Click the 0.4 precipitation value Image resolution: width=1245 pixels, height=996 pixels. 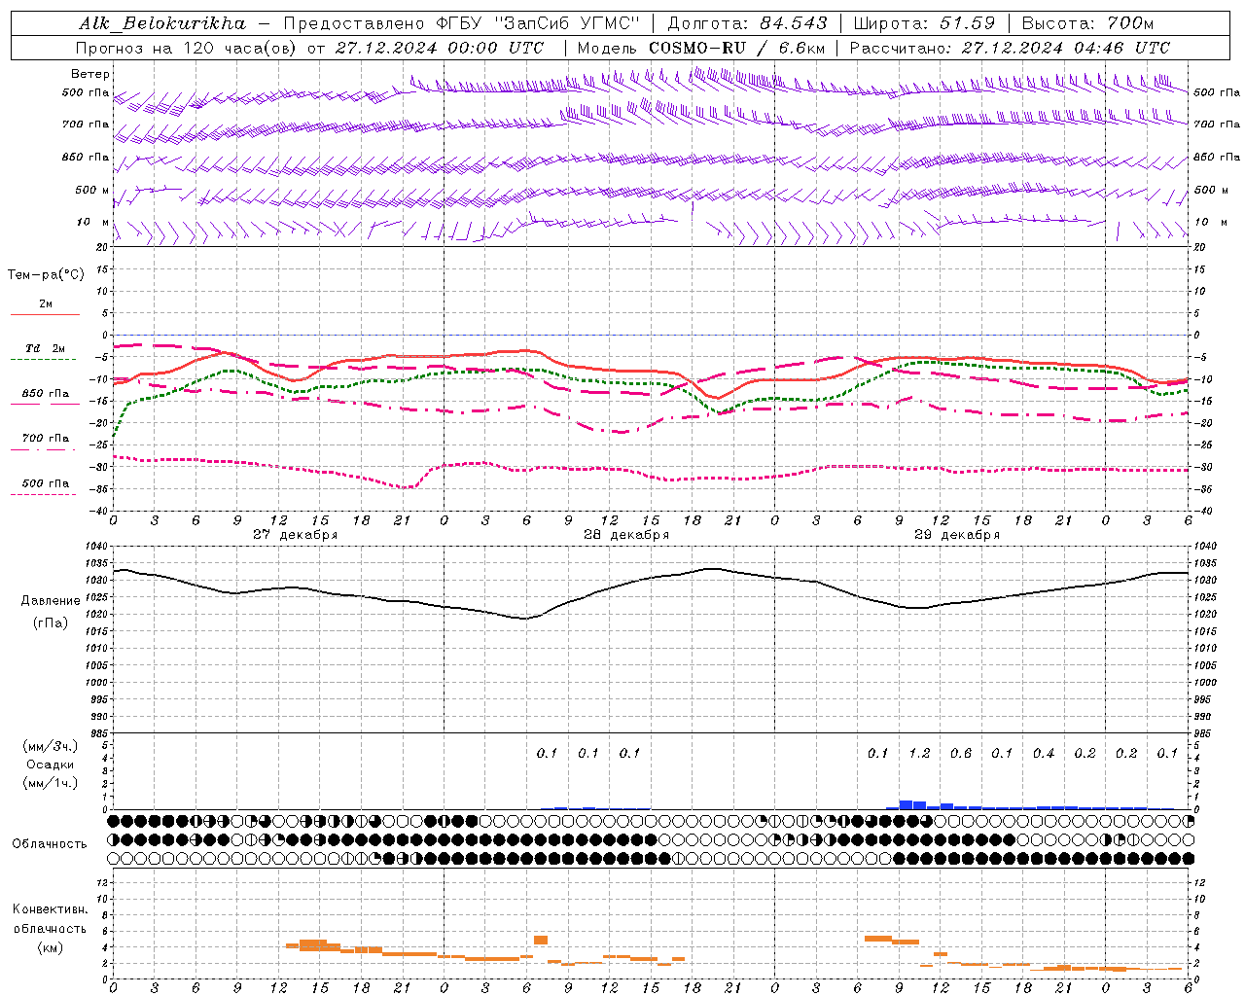[1044, 753]
